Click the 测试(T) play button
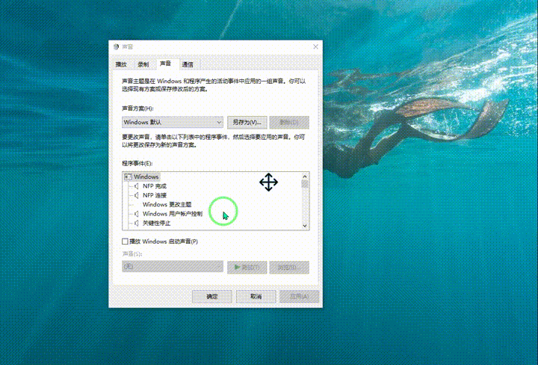 (247, 268)
